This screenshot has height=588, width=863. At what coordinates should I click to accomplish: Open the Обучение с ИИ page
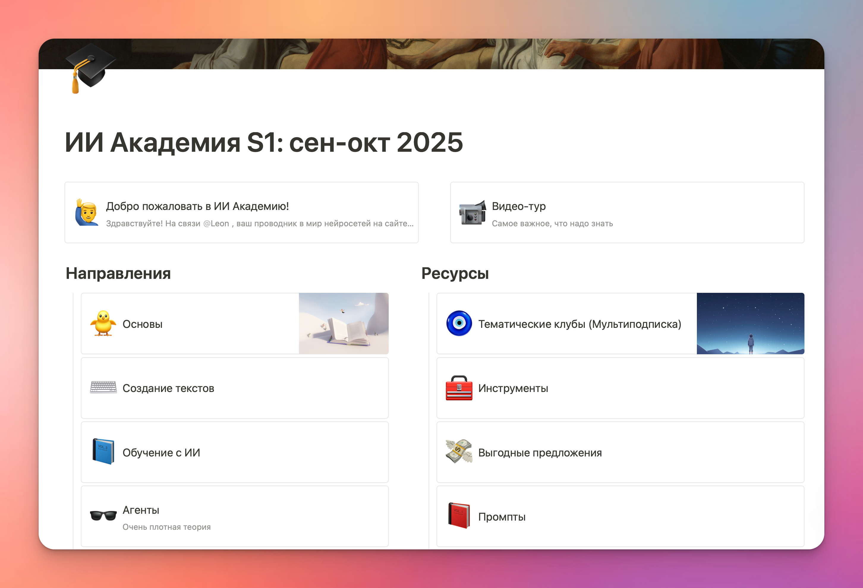[161, 453]
